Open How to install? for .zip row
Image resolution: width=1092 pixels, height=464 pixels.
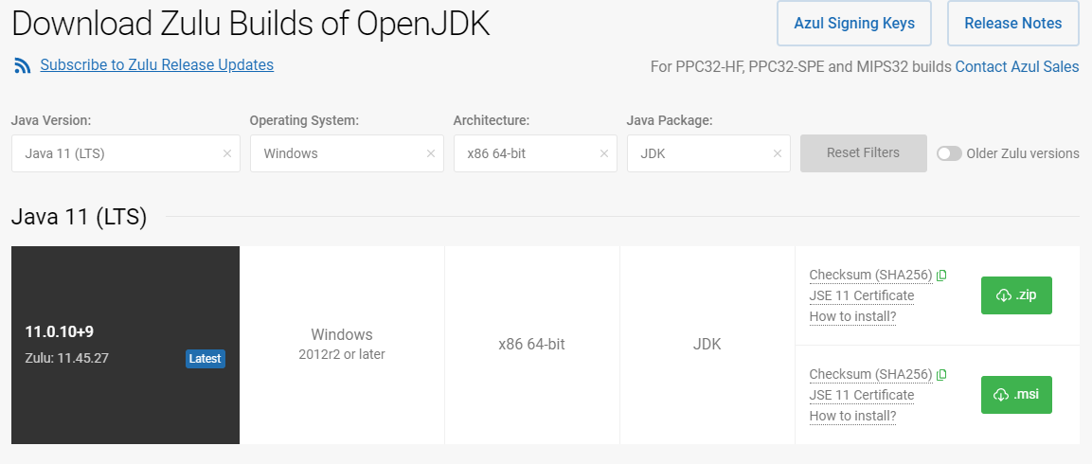pos(852,317)
